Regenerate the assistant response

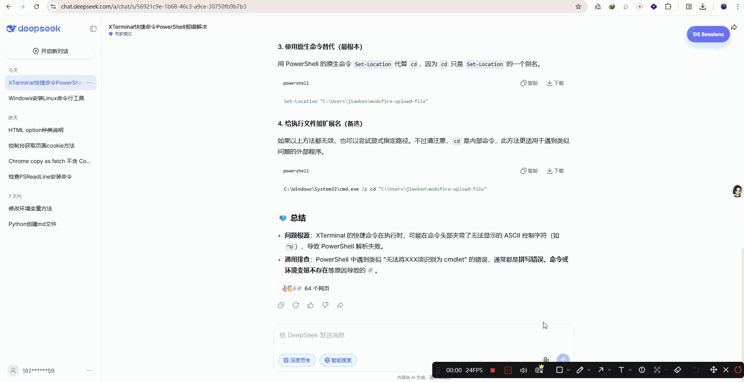point(296,305)
